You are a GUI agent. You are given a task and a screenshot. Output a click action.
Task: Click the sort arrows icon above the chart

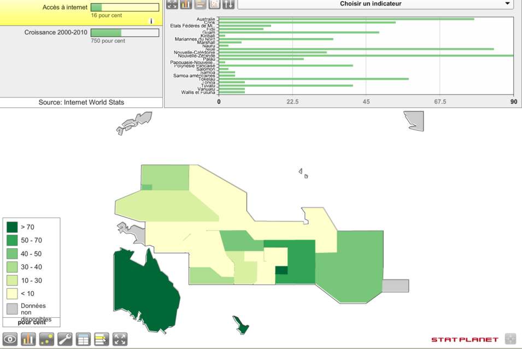coord(228,4)
